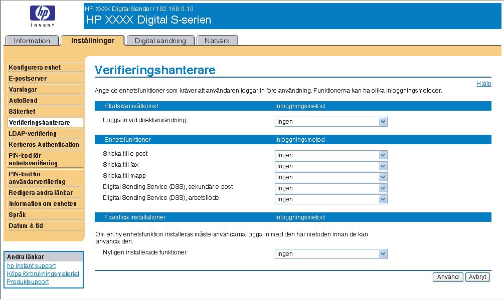Viewport: 504px width, 300px height.
Task: Click the HP XXXX Digital S-serien title
Action: click(148, 20)
